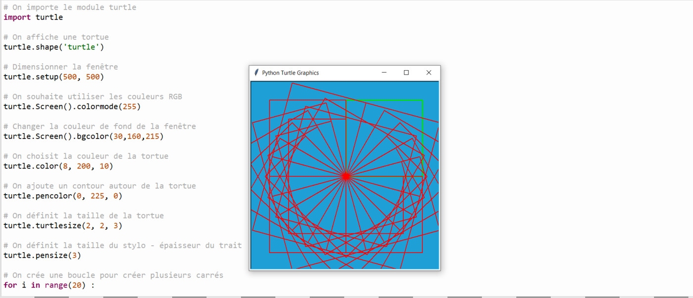This screenshot has width=693, height=298.
Task: Click the Python Turtle Graphics title text
Action: pos(290,73)
